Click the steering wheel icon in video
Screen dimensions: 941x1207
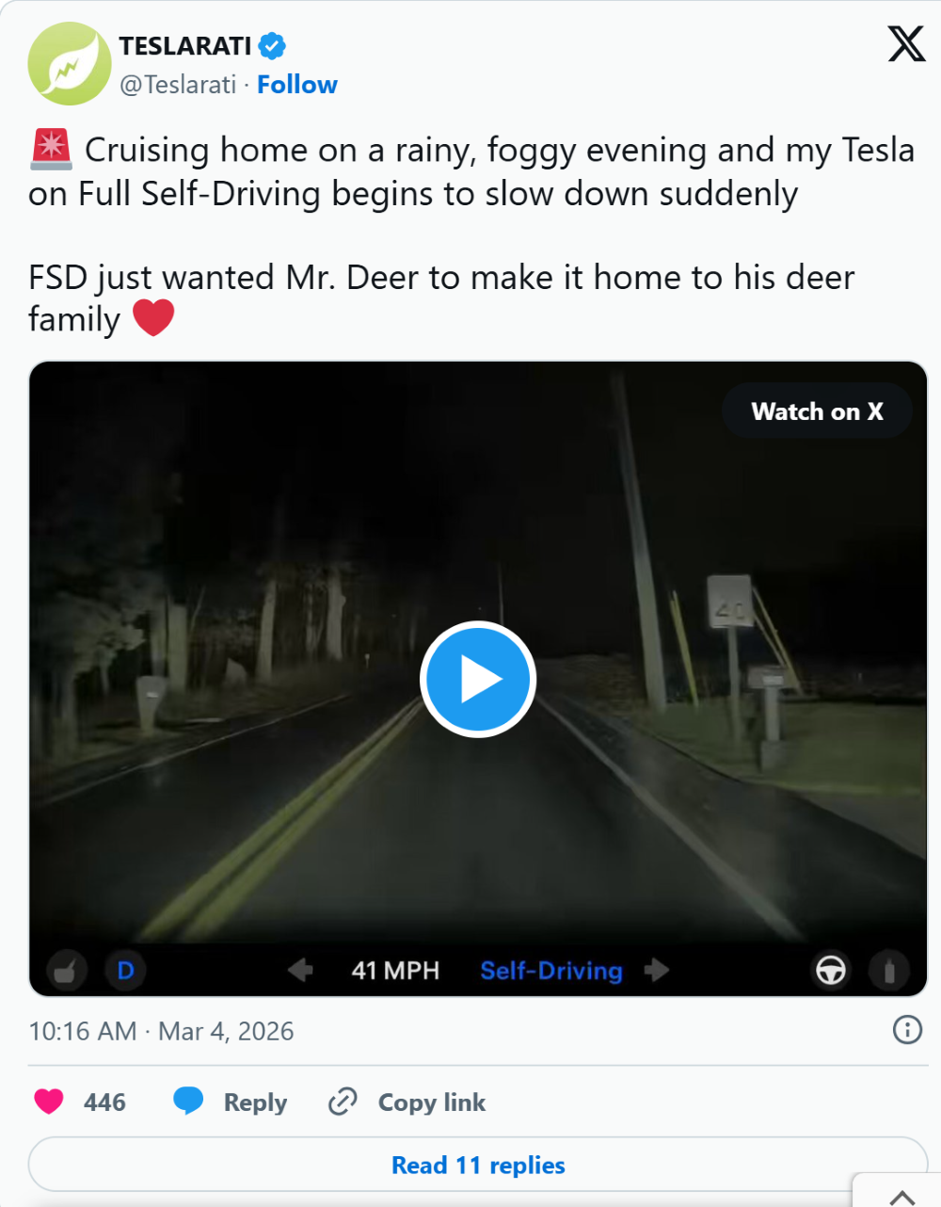830,971
